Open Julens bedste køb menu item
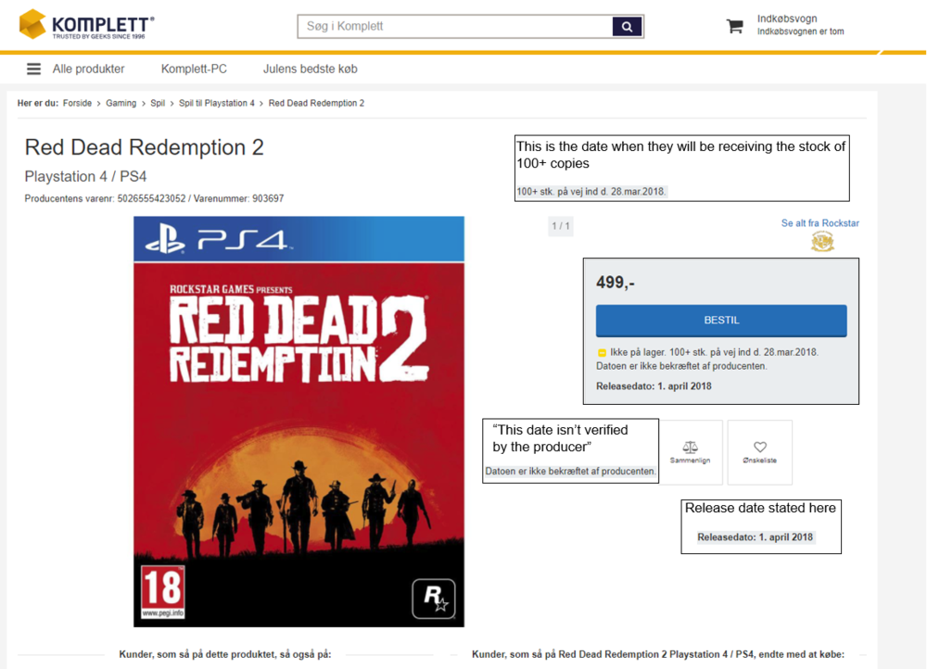The width and height of the screenshot is (927, 669). [x=311, y=69]
